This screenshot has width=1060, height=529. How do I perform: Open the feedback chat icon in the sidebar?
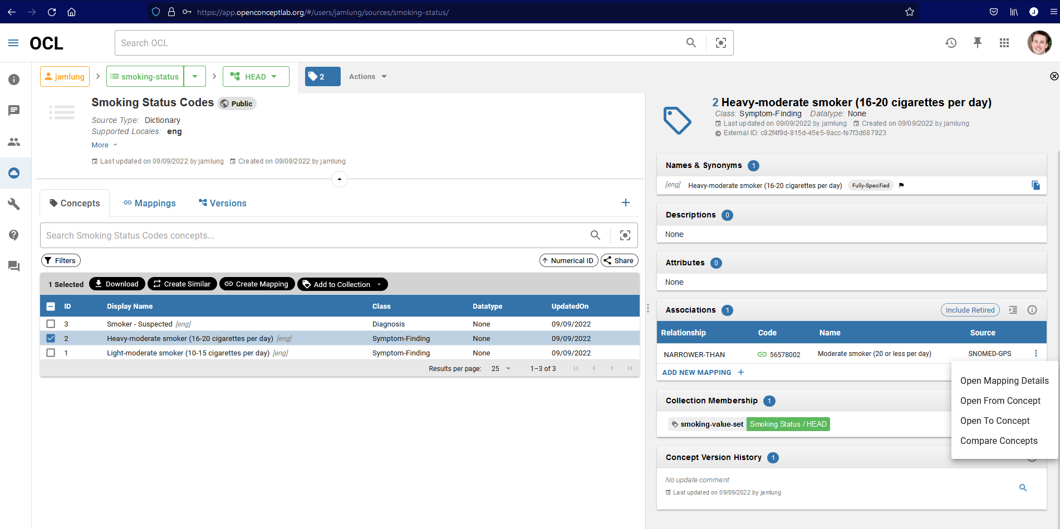point(13,266)
